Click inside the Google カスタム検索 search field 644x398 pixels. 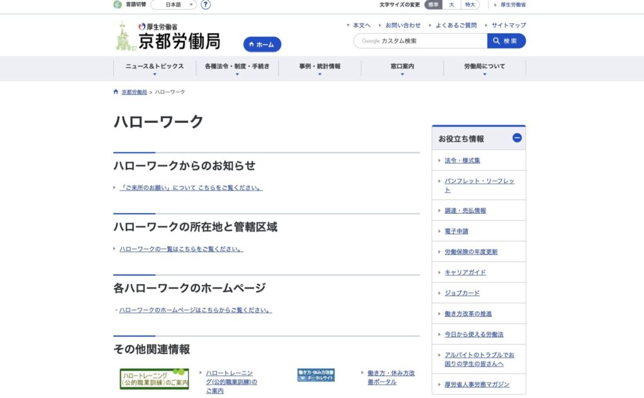pos(420,41)
